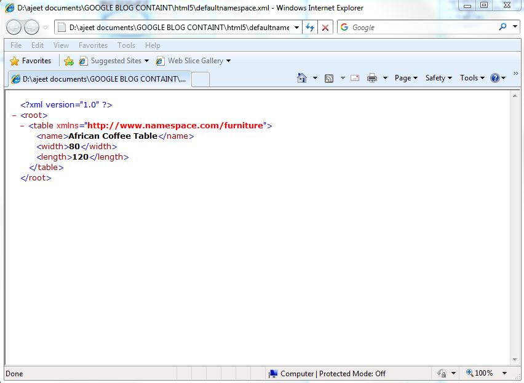Click the length value 120
This screenshot has height=383, width=524.
pyautogui.click(x=80, y=157)
